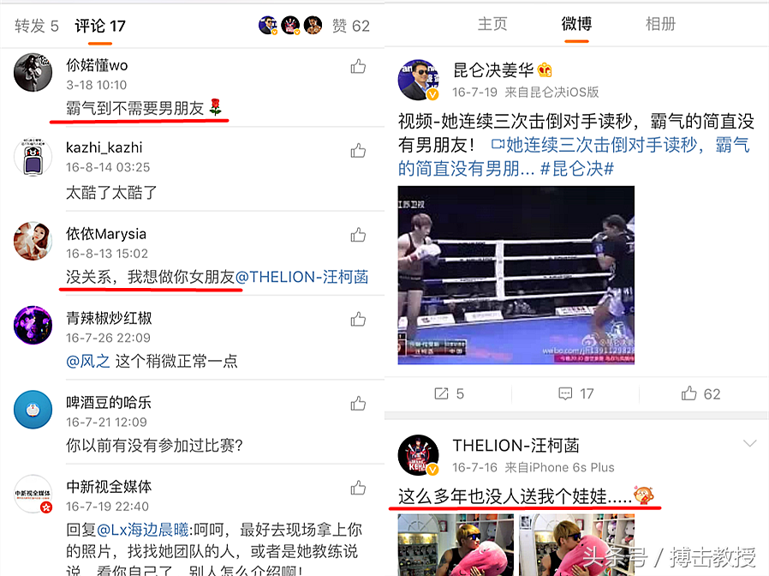View the 赞 62 likes list
Image resolution: width=769 pixels, height=576 pixels.
pyautogui.click(x=351, y=26)
